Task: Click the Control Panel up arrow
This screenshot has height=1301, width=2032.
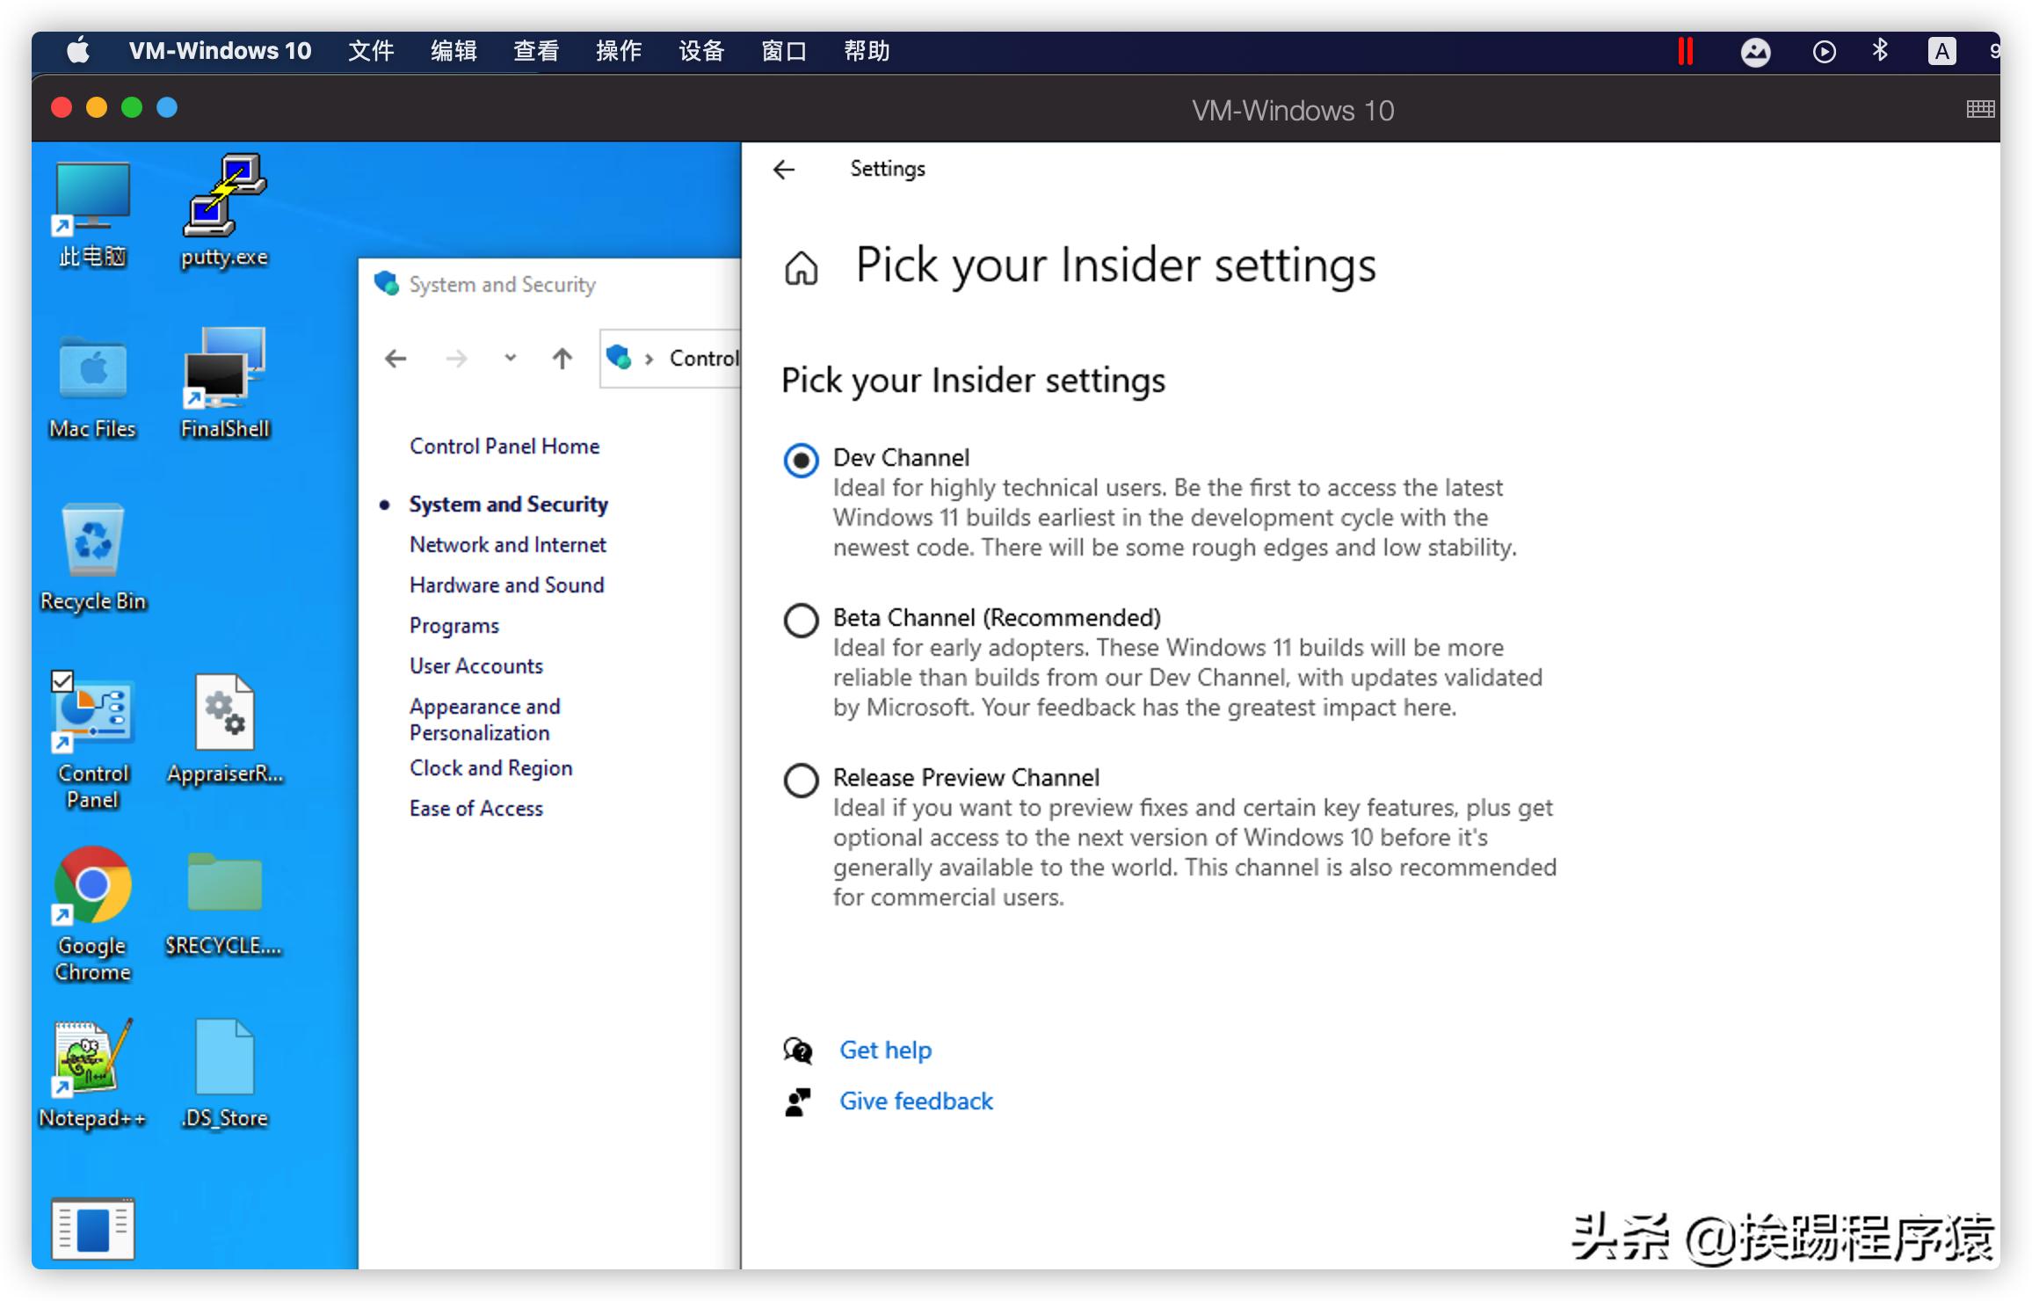Action: [562, 359]
